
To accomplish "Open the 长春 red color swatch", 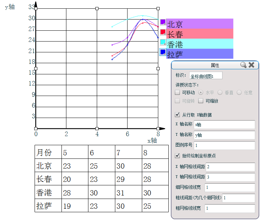I will [163, 32].
